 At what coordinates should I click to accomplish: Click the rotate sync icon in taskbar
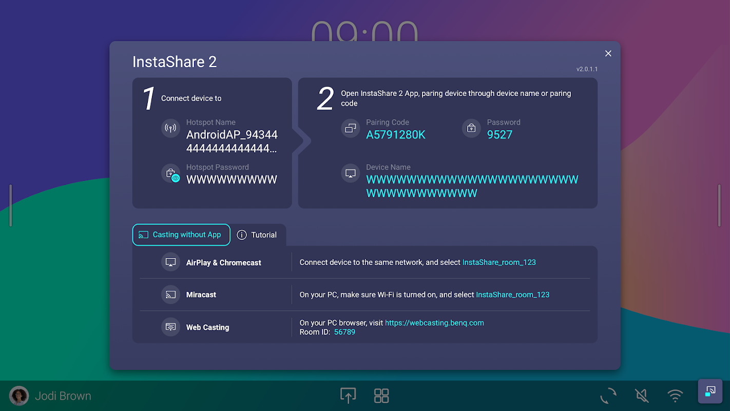click(608, 396)
